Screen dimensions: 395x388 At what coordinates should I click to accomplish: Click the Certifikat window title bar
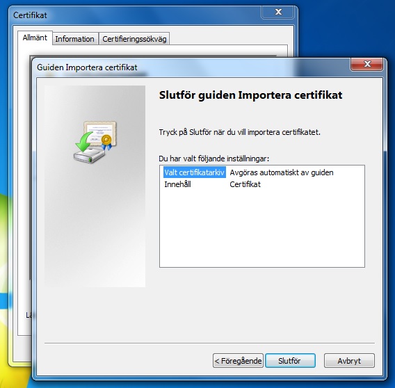click(136, 15)
